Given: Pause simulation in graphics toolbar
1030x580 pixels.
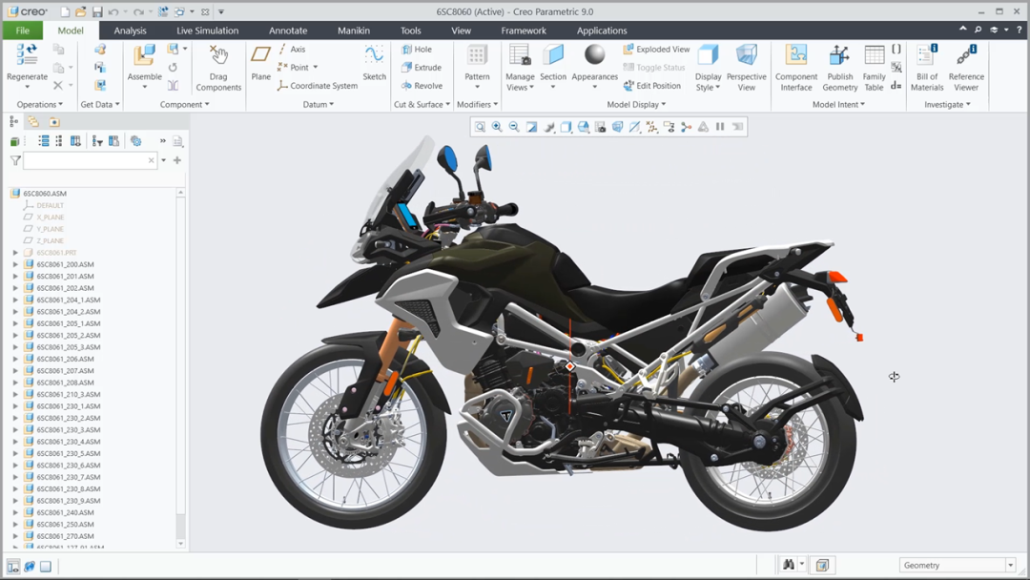Looking at the screenshot, I should [720, 127].
